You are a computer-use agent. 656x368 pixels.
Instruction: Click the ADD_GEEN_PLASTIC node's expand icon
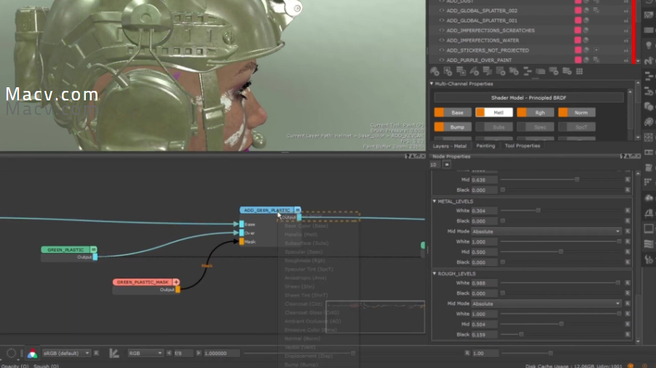tap(297, 210)
